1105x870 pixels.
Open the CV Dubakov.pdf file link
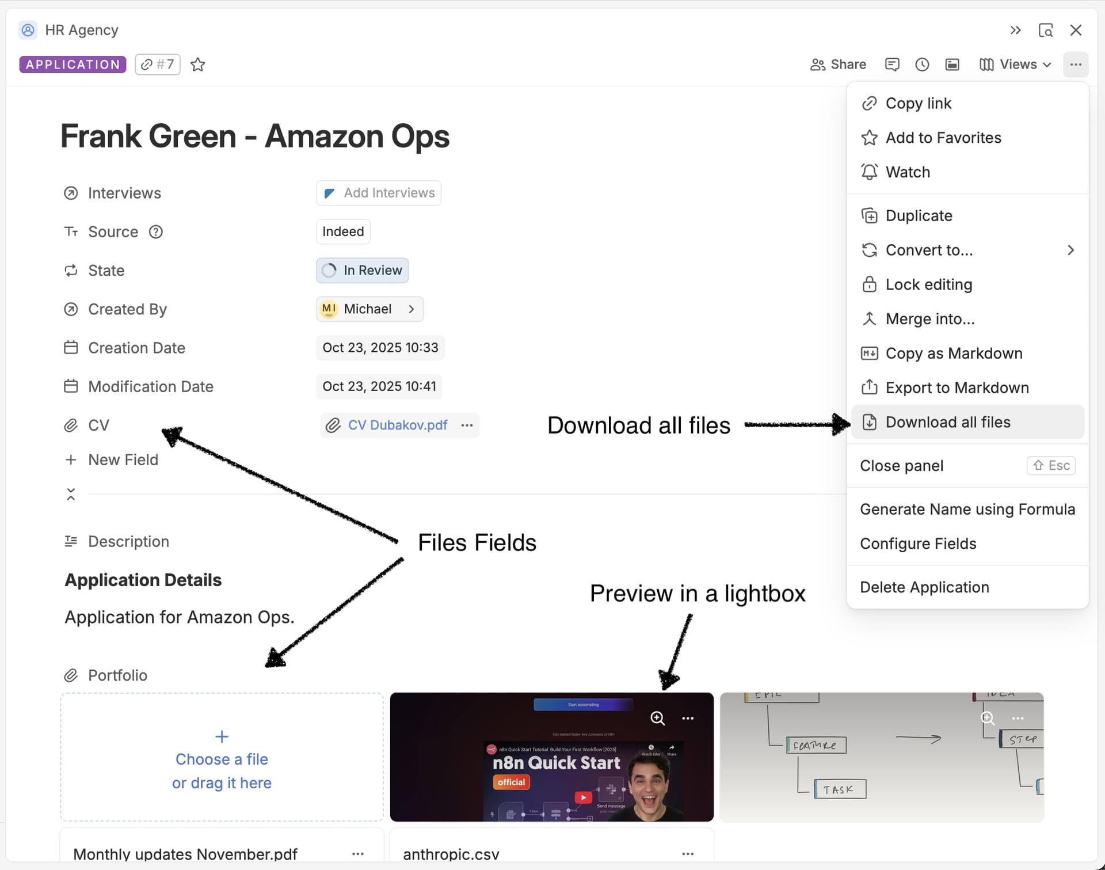[397, 425]
